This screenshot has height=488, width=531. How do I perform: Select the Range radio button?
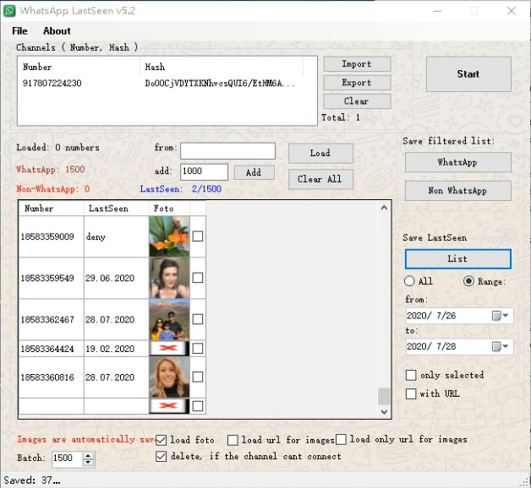click(x=469, y=281)
